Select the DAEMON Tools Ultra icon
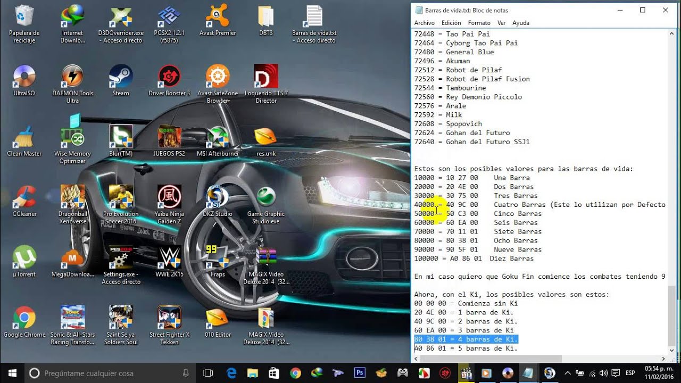This screenshot has width=681, height=383. click(x=72, y=85)
